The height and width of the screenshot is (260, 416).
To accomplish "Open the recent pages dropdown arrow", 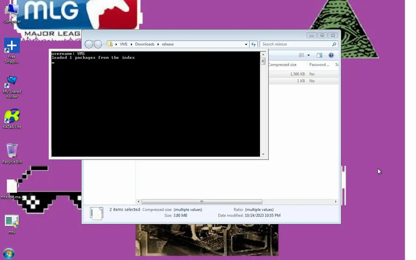I will click(x=104, y=44).
